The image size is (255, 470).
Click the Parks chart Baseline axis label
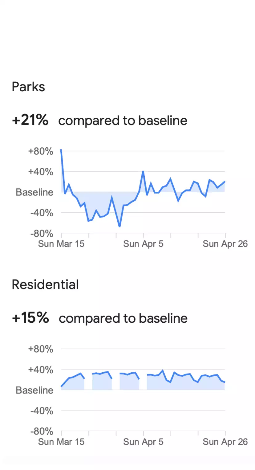34,192
